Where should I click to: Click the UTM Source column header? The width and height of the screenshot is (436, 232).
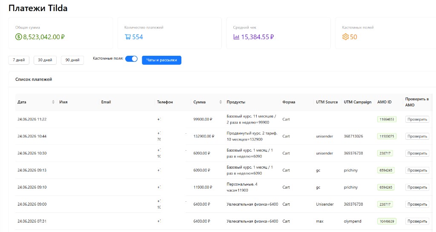pyautogui.click(x=327, y=102)
